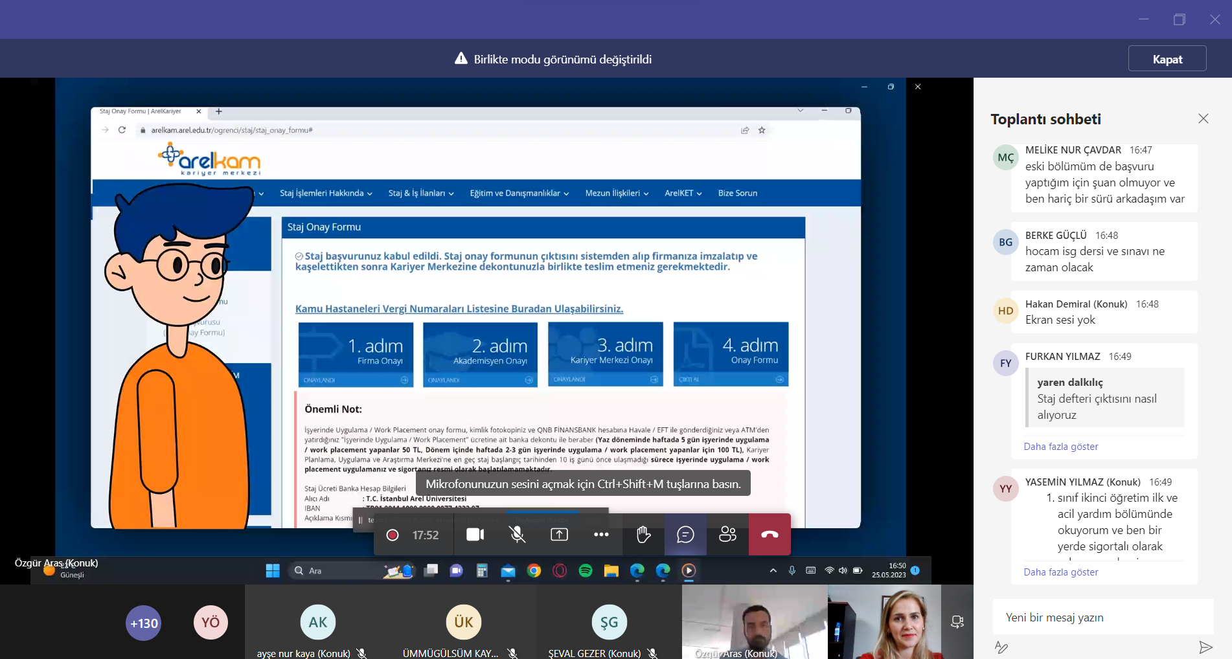Click the FY avatar of FURKAN YILMAZ
Viewport: 1232px width, 659px height.
click(1006, 363)
